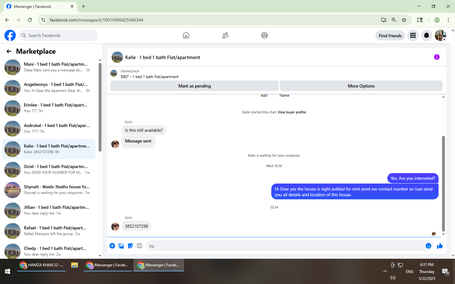Open Asdrubal's apartment conversation

click(49, 129)
